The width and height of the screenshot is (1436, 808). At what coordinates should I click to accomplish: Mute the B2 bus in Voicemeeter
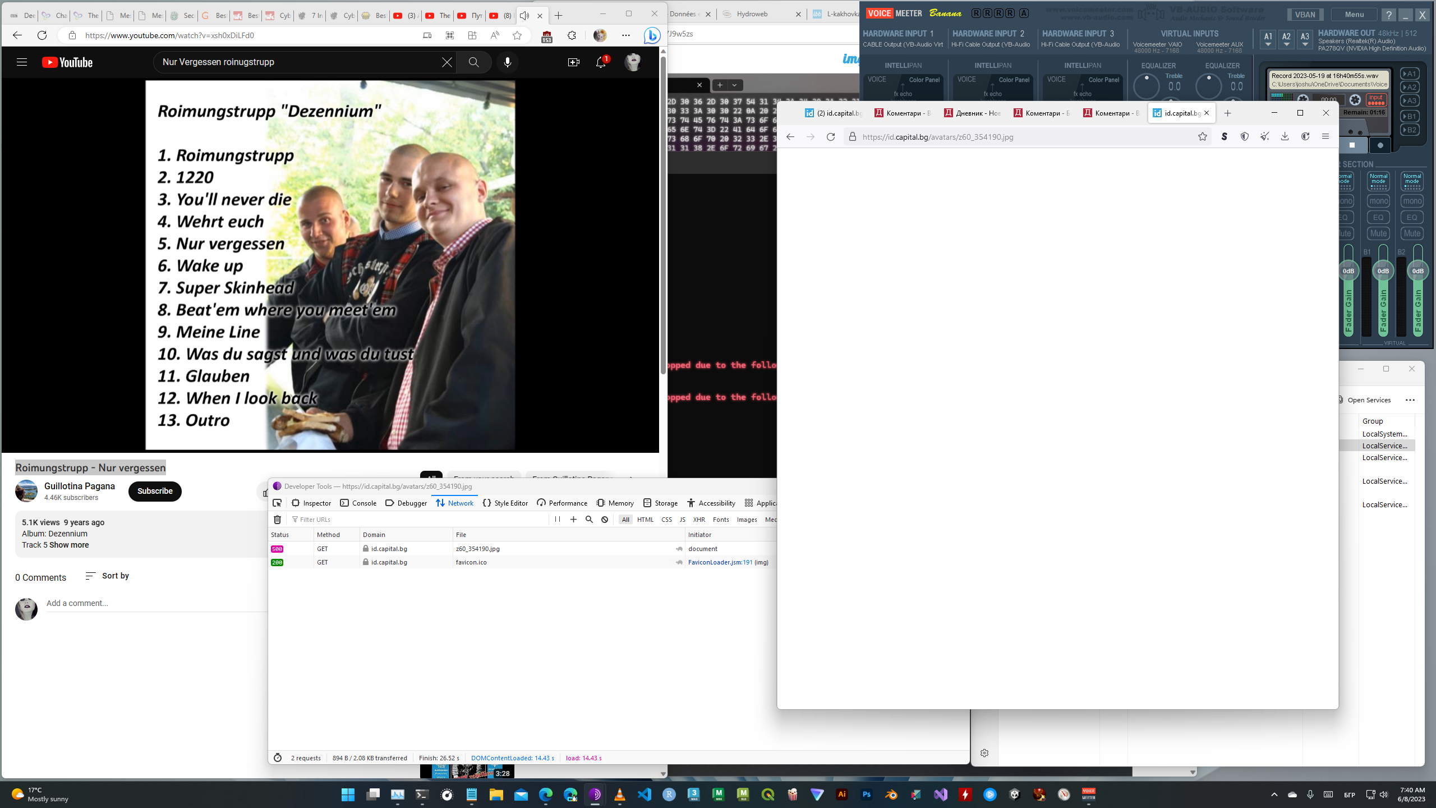[x=1412, y=233]
